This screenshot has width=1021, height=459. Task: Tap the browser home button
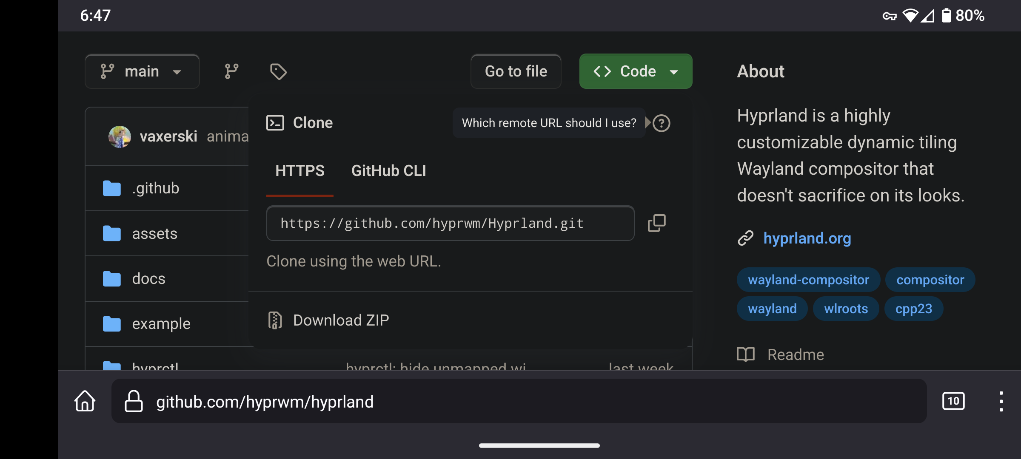[x=85, y=401]
